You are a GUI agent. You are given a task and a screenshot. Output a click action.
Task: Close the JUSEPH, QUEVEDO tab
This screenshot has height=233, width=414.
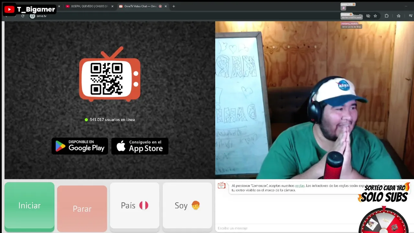click(x=113, y=6)
